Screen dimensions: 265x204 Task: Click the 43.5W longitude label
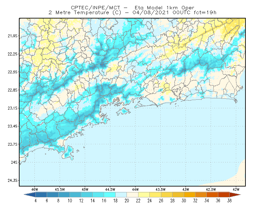click(x=161, y=189)
